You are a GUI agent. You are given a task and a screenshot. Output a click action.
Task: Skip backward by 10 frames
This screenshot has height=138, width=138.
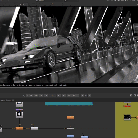pos(83,95)
